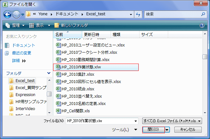The height and width of the screenshot is (139, 210).
Task: Open the 整理 menu
Action: point(15,25)
